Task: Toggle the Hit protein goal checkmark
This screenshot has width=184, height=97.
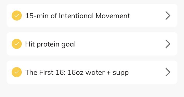Action: (x=17, y=44)
